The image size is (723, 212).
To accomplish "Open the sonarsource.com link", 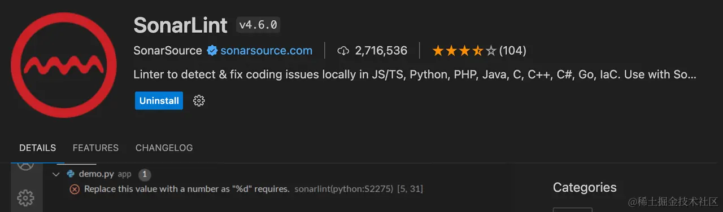I will (x=266, y=51).
